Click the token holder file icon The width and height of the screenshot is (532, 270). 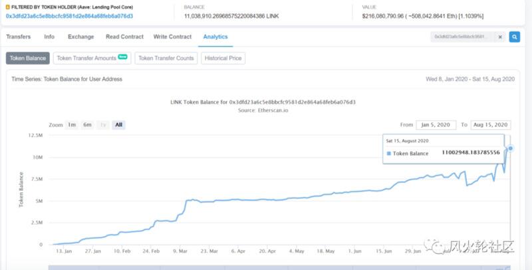8,7
